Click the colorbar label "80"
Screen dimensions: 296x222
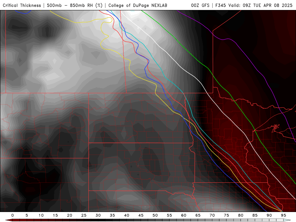(x=240, y=215)
